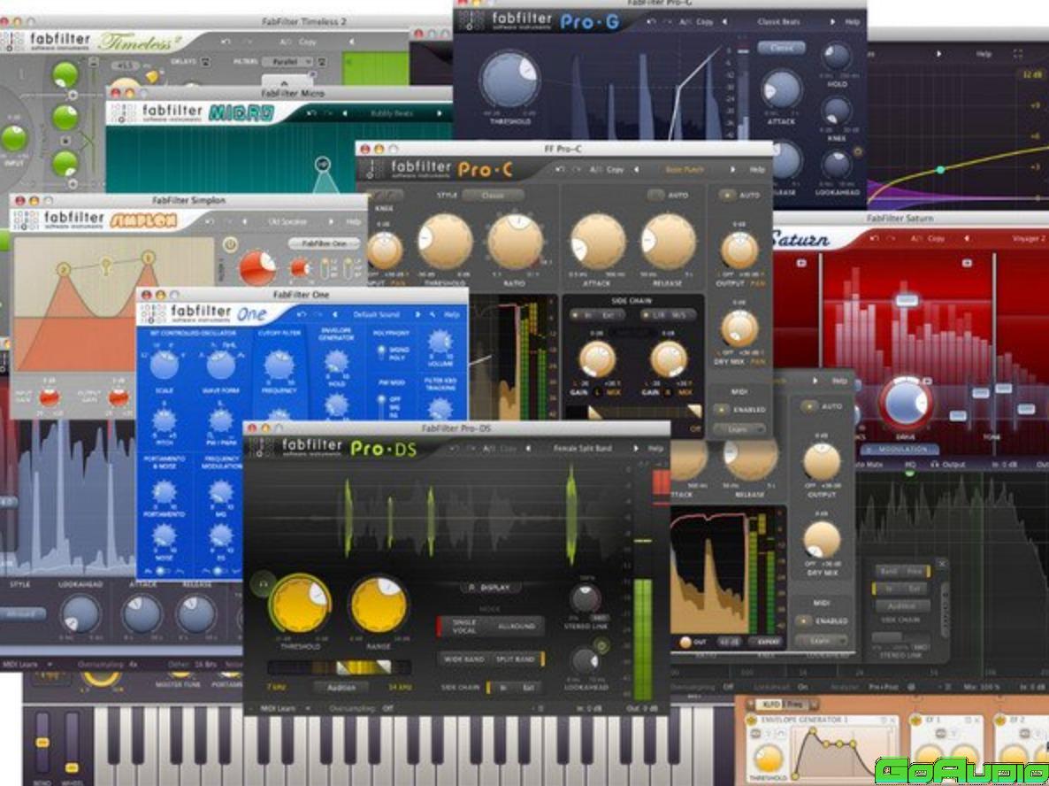Image resolution: width=1049 pixels, height=786 pixels.
Task: Go to previous preset in Pro-DS window
Action: (529, 449)
